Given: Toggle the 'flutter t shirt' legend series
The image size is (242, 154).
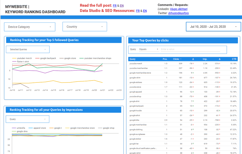Looking at the screenshot, I should (23, 61).
